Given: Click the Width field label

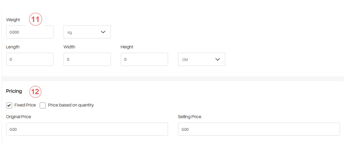Looking at the screenshot, I should click(69, 47).
